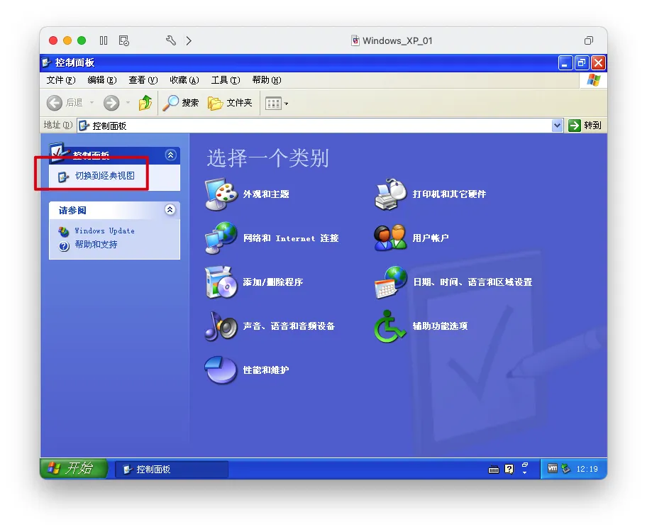Click the language bar keyboard icon

(494, 470)
